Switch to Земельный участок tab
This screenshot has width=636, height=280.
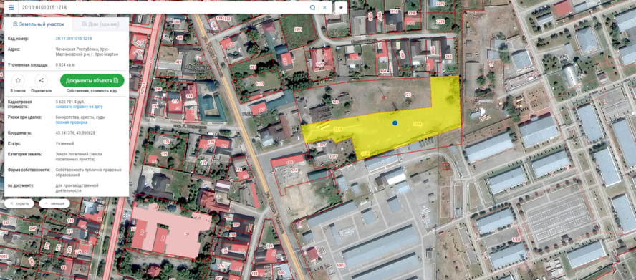(39, 24)
